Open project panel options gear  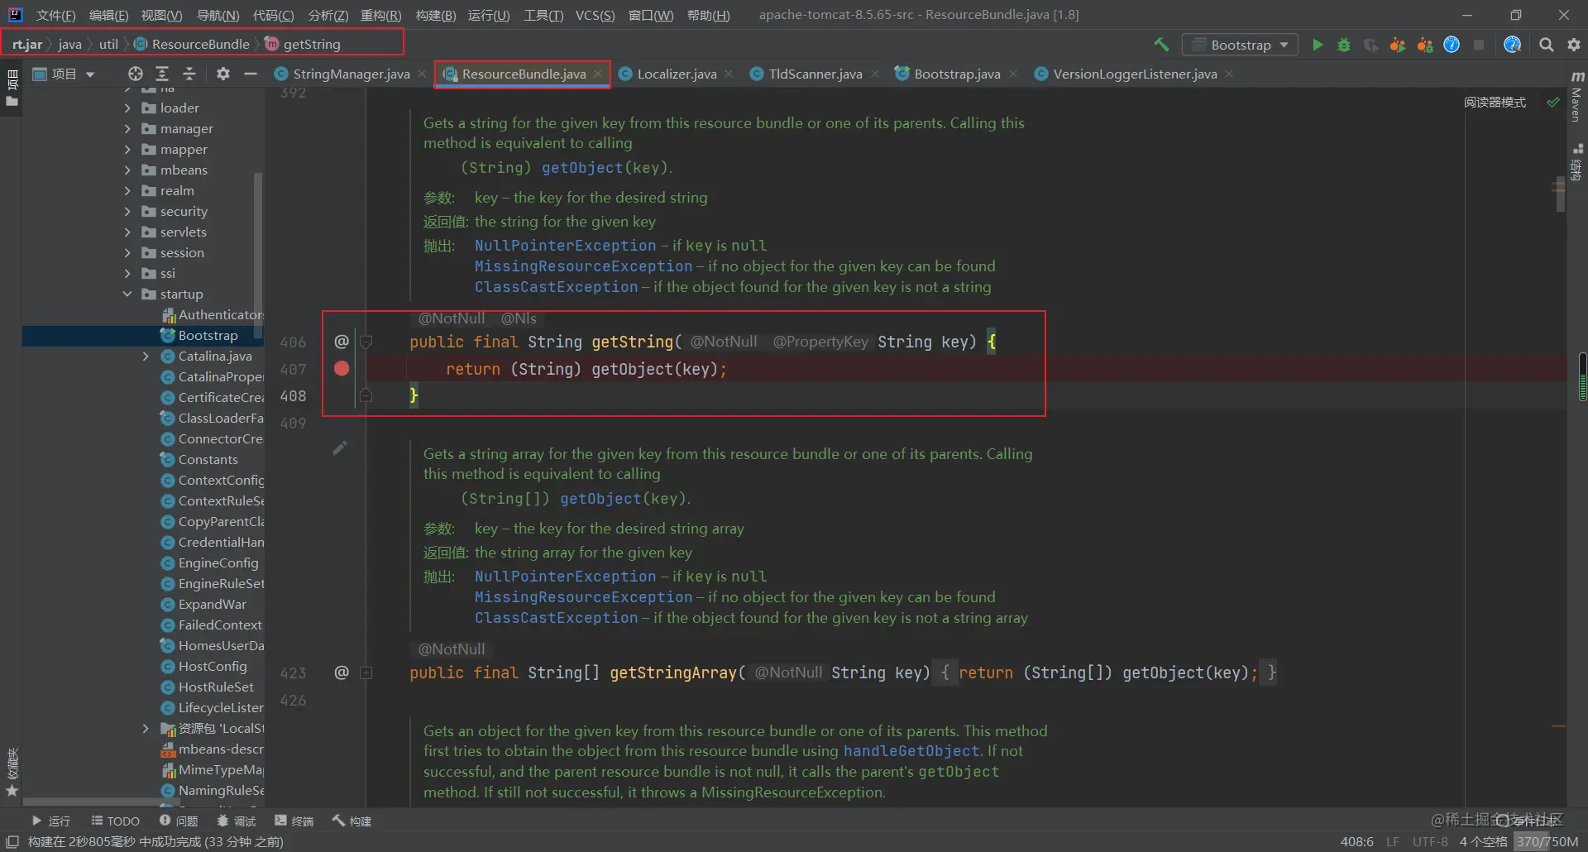(223, 74)
